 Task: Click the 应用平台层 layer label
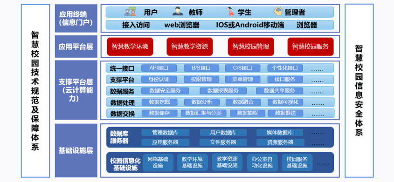pyautogui.click(x=76, y=47)
